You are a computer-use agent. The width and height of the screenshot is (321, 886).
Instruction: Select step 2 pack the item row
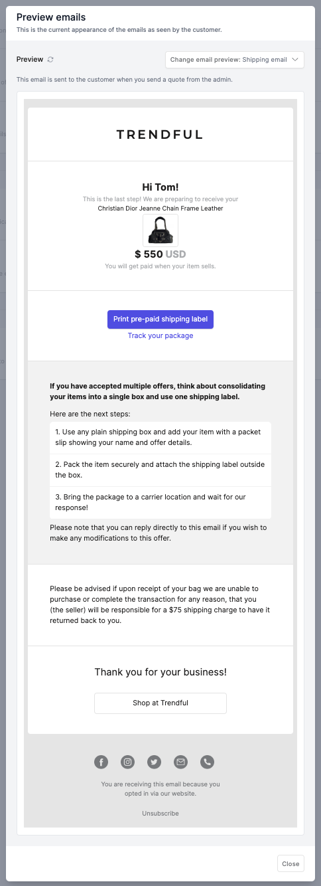(160, 470)
